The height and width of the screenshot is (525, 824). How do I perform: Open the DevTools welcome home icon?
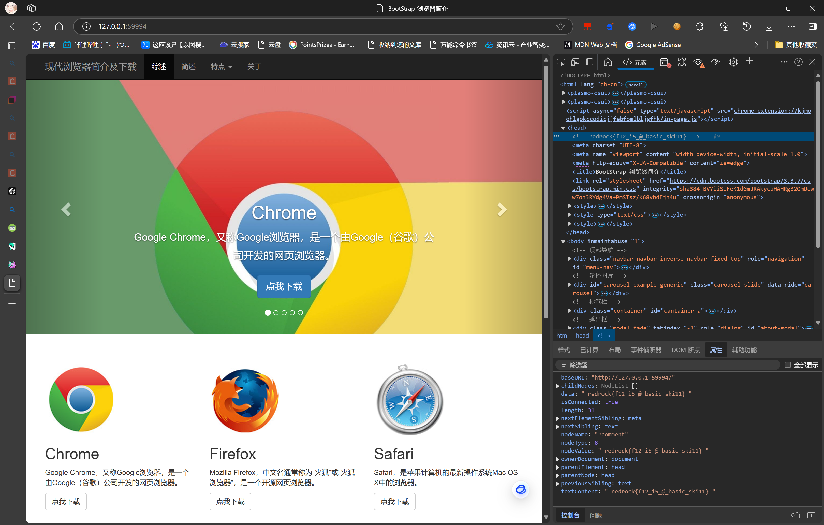(608, 62)
